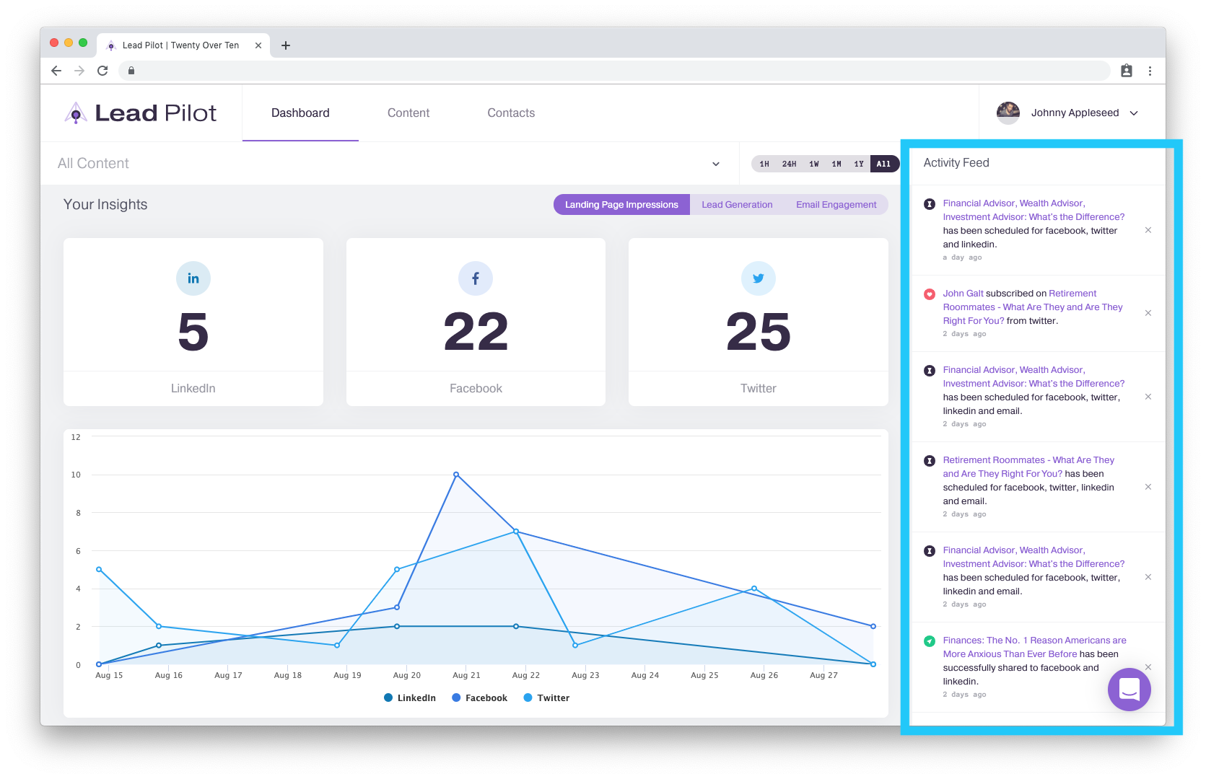Open the chat support bubble

point(1129,690)
